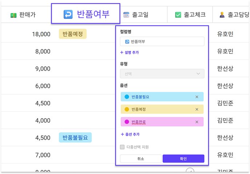The image size is (250, 174).
Task: Select the 출고체크 column header
Action: pos(190,14)
